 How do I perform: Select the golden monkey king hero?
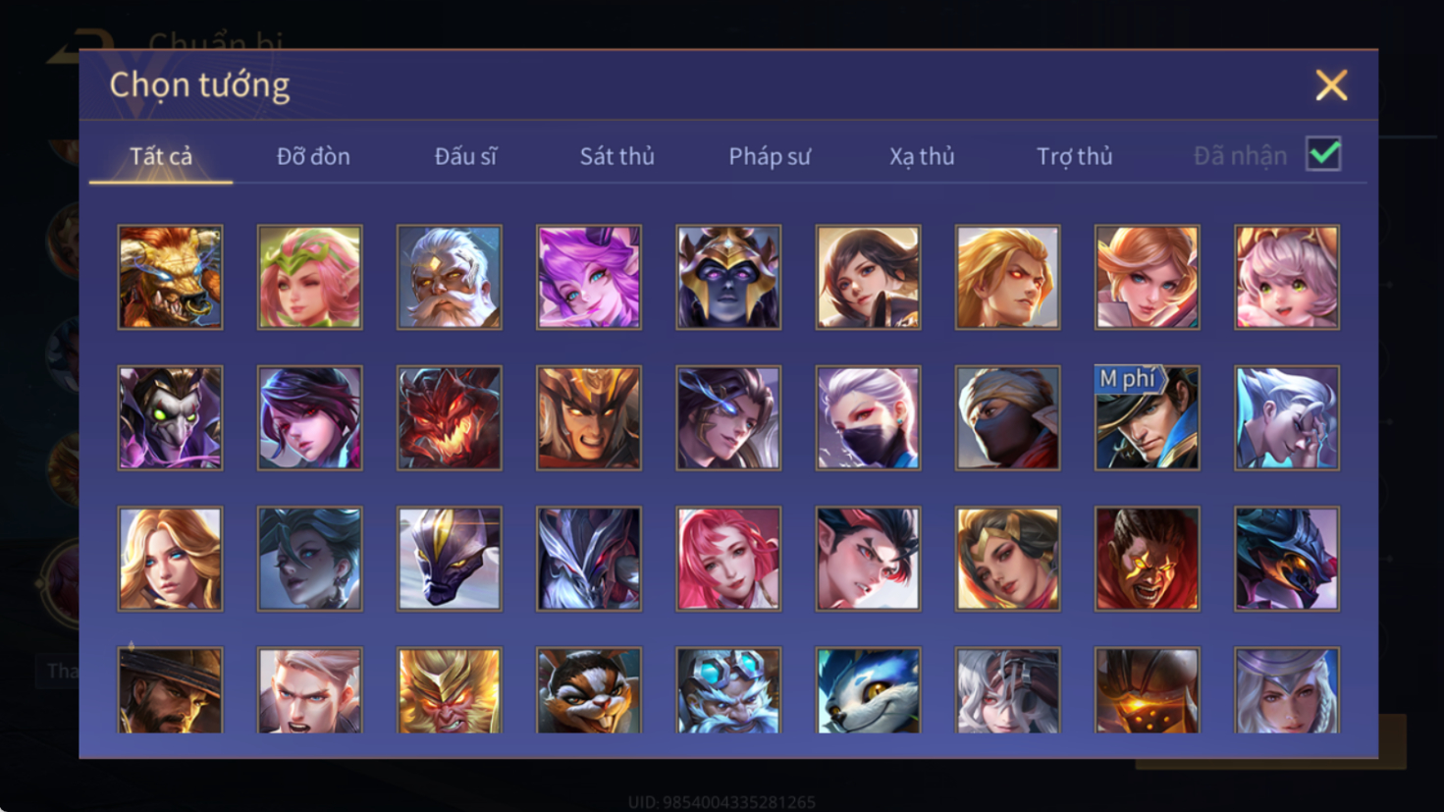449,690
